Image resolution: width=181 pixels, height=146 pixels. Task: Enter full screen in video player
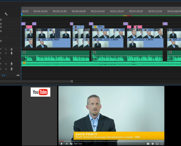click(x=162, y=144)
